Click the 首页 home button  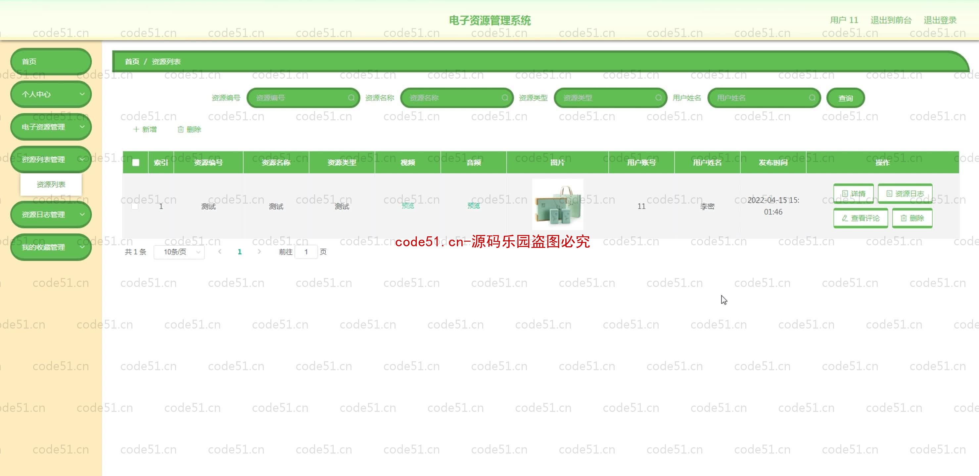(51, 61)
